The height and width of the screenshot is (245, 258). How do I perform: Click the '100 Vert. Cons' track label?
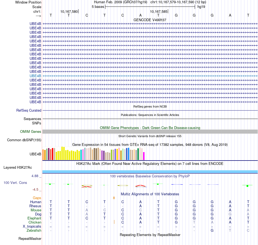(15, 183)
